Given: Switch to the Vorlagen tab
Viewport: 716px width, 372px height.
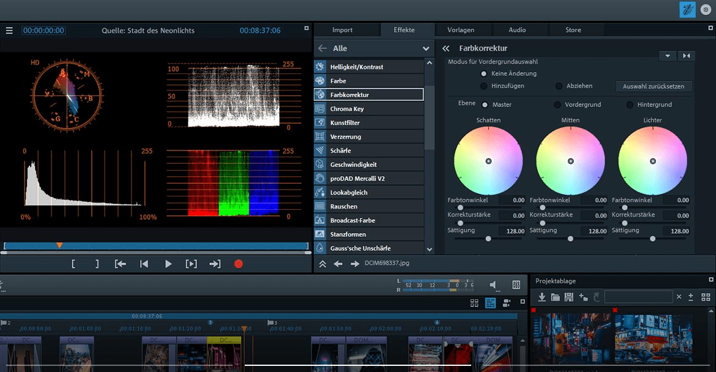Looking at the screenshot, I should [x=460, y=30].
